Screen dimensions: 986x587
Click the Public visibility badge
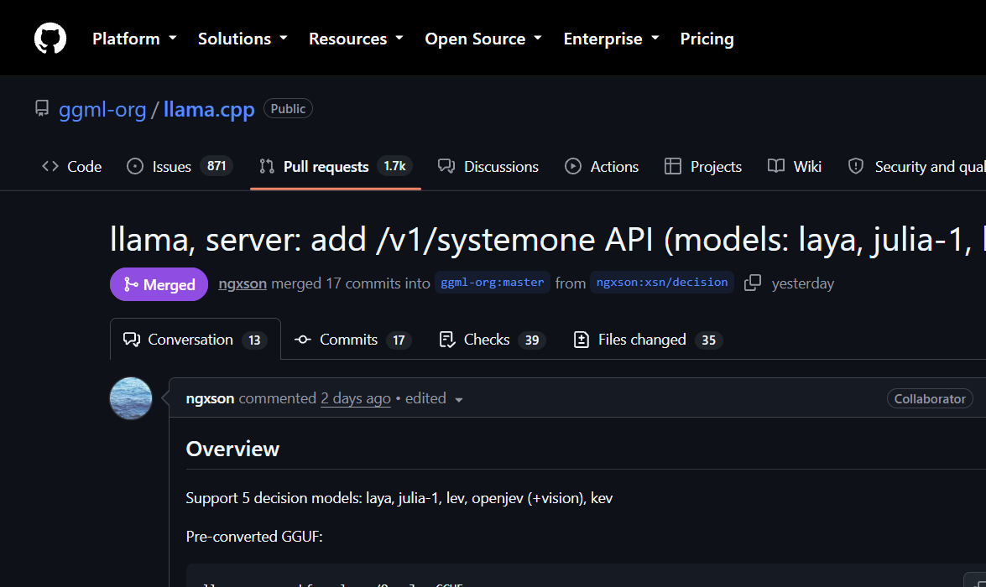288,109
